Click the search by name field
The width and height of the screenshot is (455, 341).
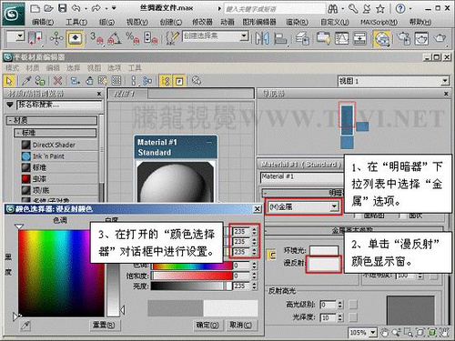59,105
